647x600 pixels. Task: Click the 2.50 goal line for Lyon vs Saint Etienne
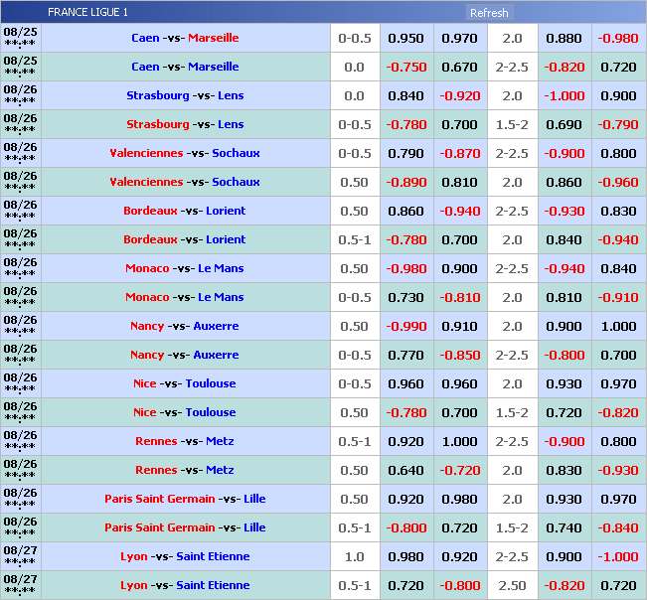512,586
